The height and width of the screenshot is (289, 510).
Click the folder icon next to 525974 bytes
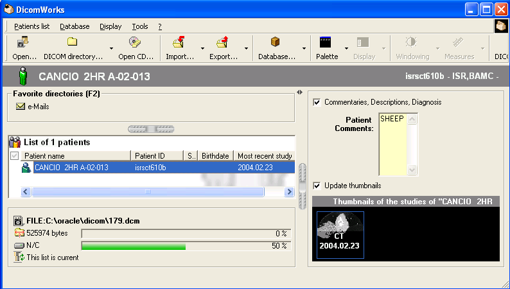pos(19,233)
